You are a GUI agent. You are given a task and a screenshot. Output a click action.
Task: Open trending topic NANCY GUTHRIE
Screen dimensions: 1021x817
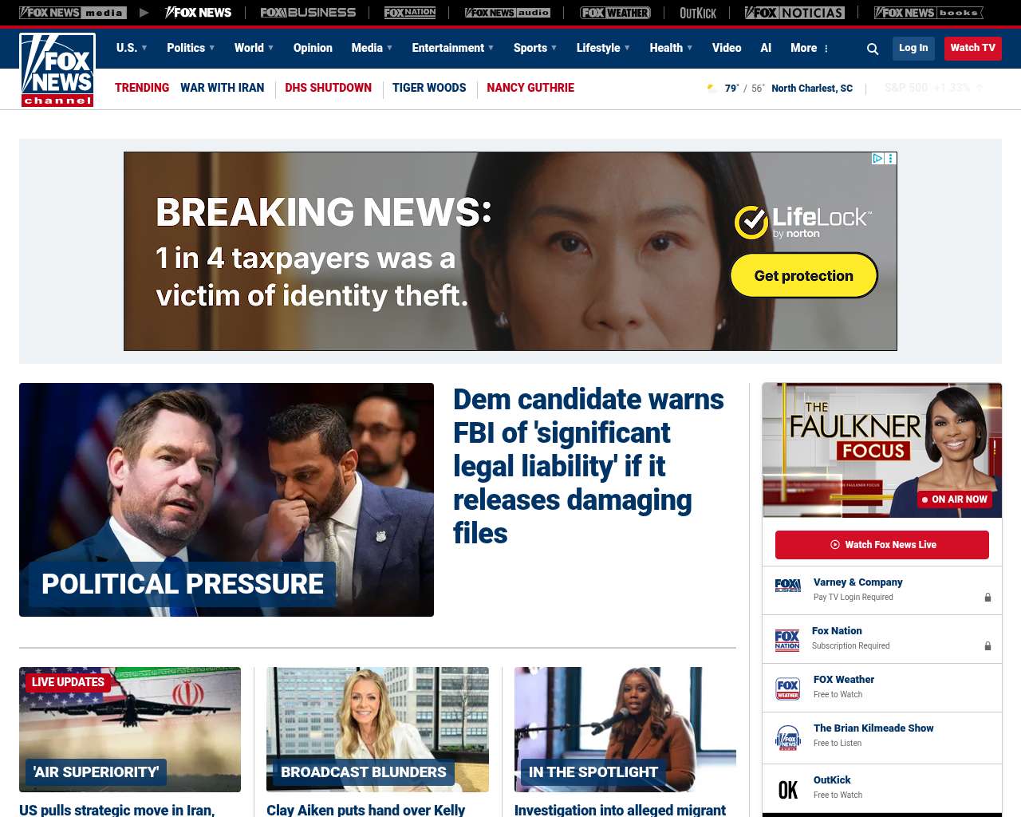pos(530,88)
